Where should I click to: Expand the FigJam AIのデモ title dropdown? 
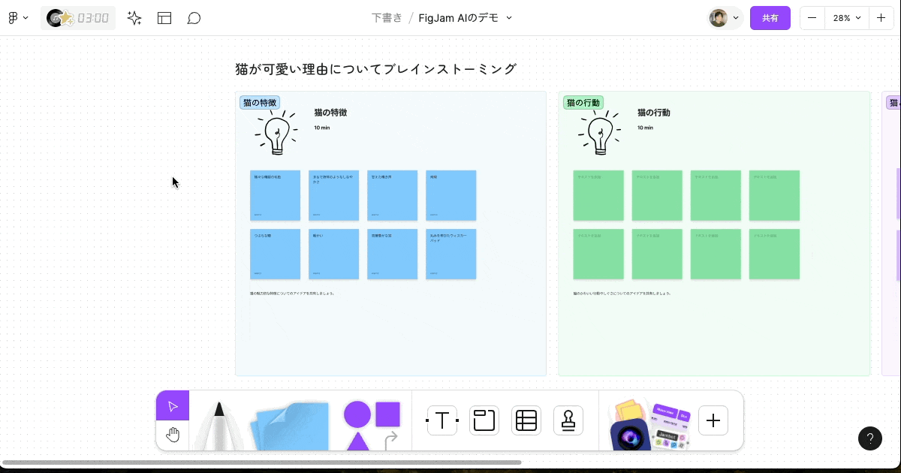(508, 17)
